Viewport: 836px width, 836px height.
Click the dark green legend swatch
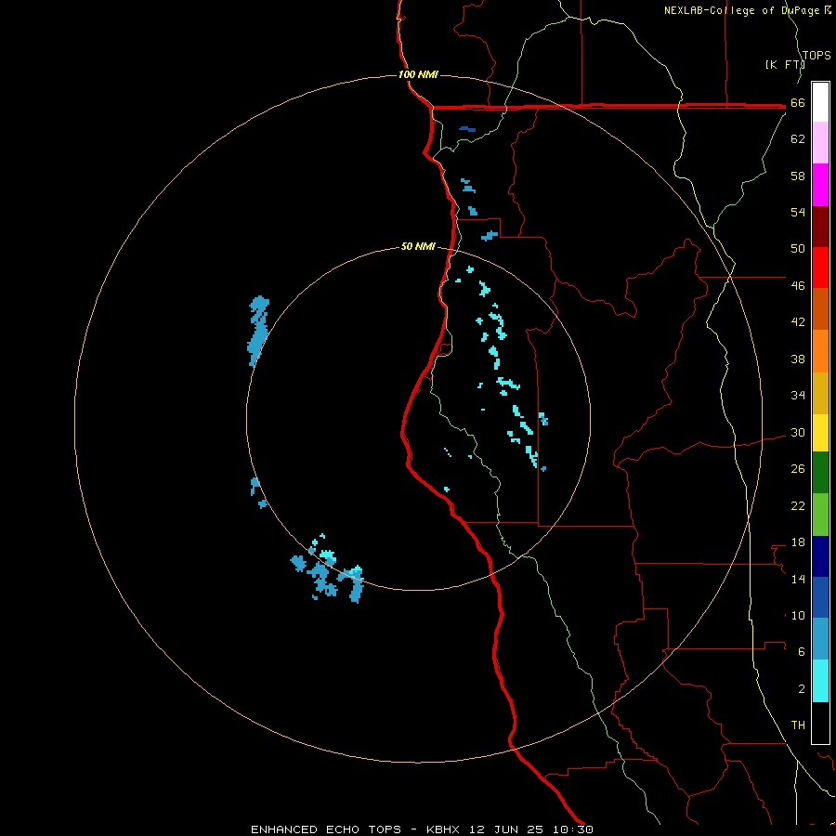tap(820, 473)
